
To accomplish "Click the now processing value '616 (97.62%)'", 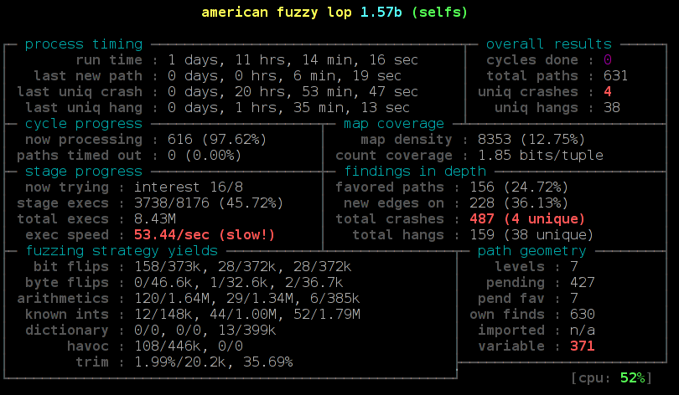I will coord(217,140).
